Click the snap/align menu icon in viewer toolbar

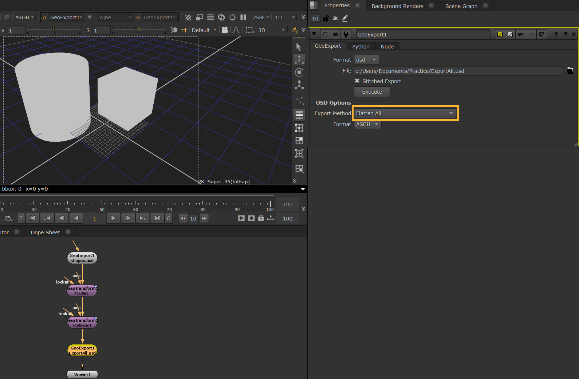pyautogui.click(x=299, y=115)
